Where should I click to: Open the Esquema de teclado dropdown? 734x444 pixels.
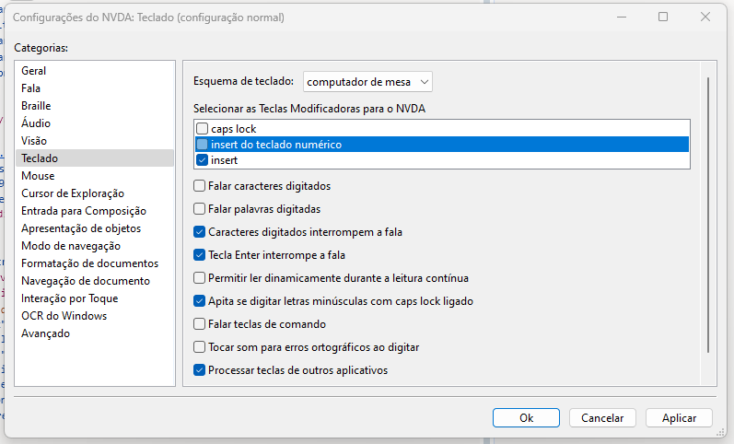pos(367,82)
